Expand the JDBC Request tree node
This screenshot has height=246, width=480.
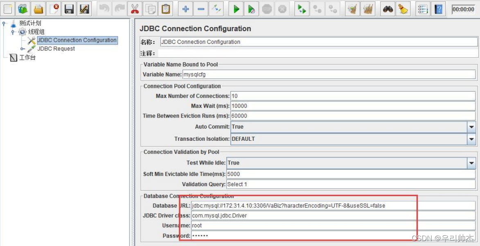pos(22,48)
